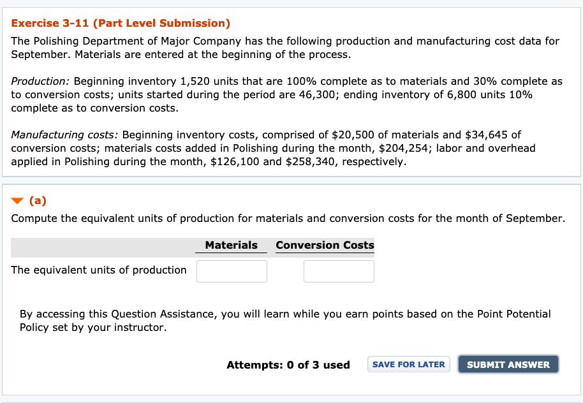Click the Exercise 3-11 Part Level Submission heading
This screenshot has width=583, height=403.
[x=121, y=23]
